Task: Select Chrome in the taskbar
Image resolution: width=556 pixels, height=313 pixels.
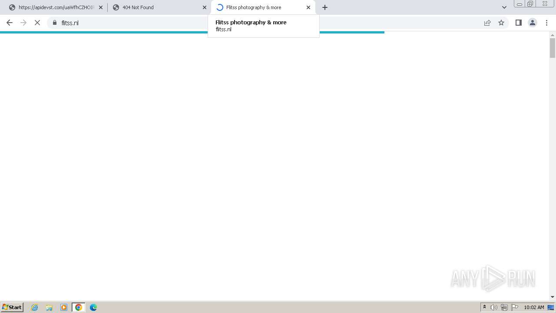Action: 79,307
